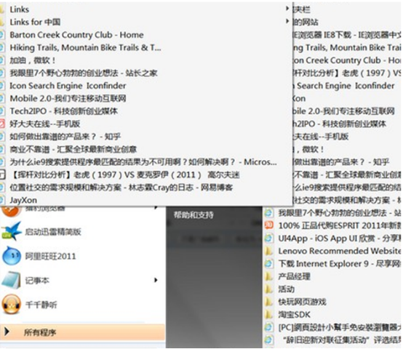Expand the 记事本 jump list arrow
The height and width of the screenshot is (349, 403).
156,280
